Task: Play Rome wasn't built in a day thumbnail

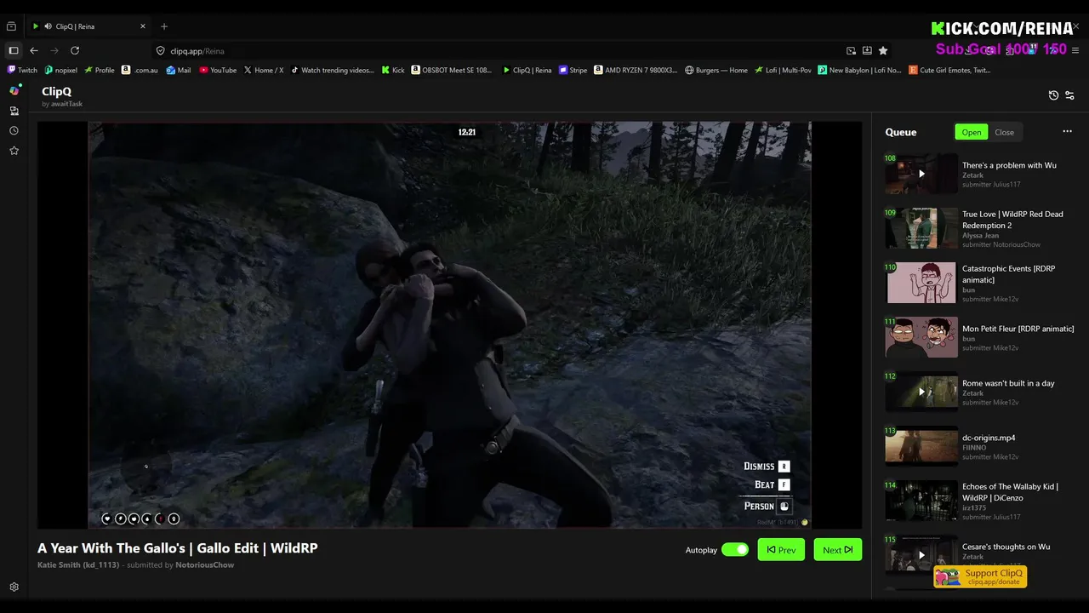Action: 921,392
